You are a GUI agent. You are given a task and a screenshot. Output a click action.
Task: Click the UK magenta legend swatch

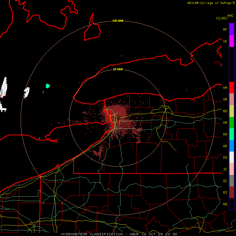[232, 41]
